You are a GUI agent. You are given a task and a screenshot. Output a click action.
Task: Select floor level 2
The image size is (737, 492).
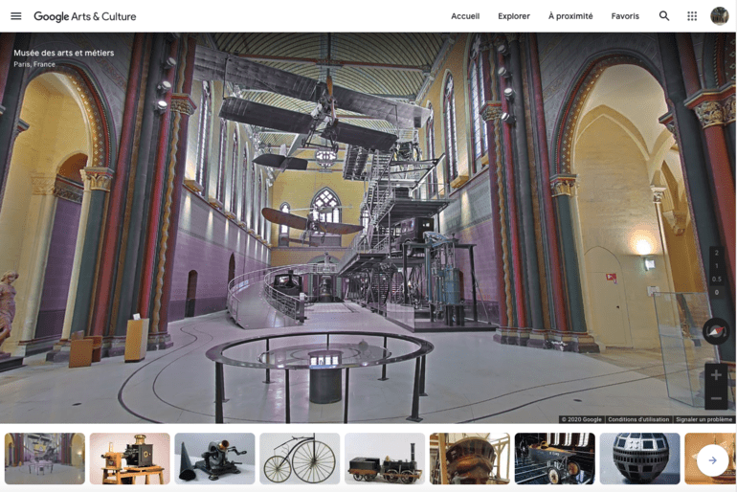tap(717, 253)
